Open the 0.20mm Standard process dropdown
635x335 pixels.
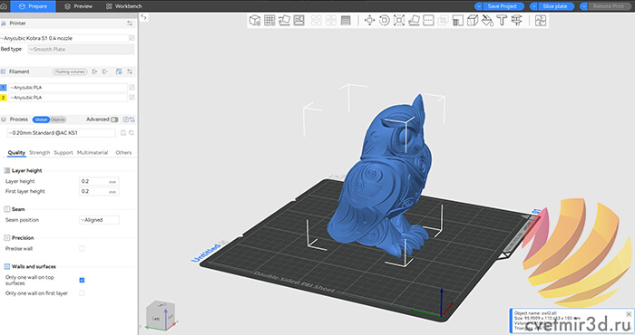click(61, 133)
